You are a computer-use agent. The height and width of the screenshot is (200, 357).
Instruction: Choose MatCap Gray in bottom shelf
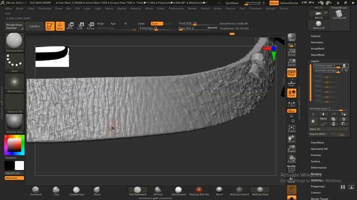click(260, 191)
